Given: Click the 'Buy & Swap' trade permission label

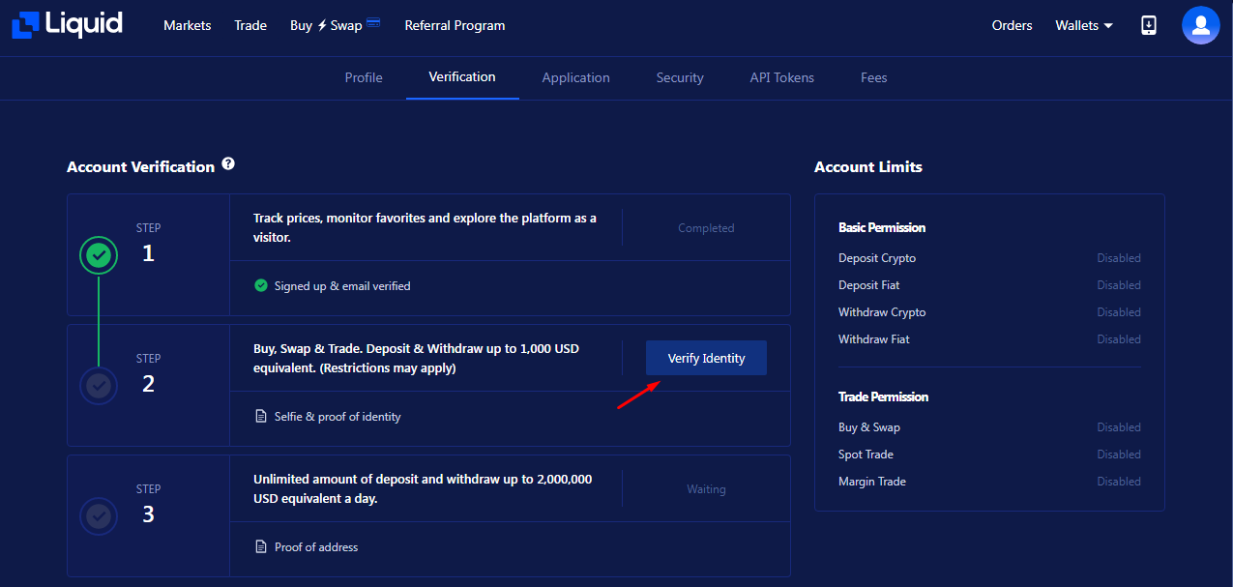Looking at the screenshot, I should 869,427.
